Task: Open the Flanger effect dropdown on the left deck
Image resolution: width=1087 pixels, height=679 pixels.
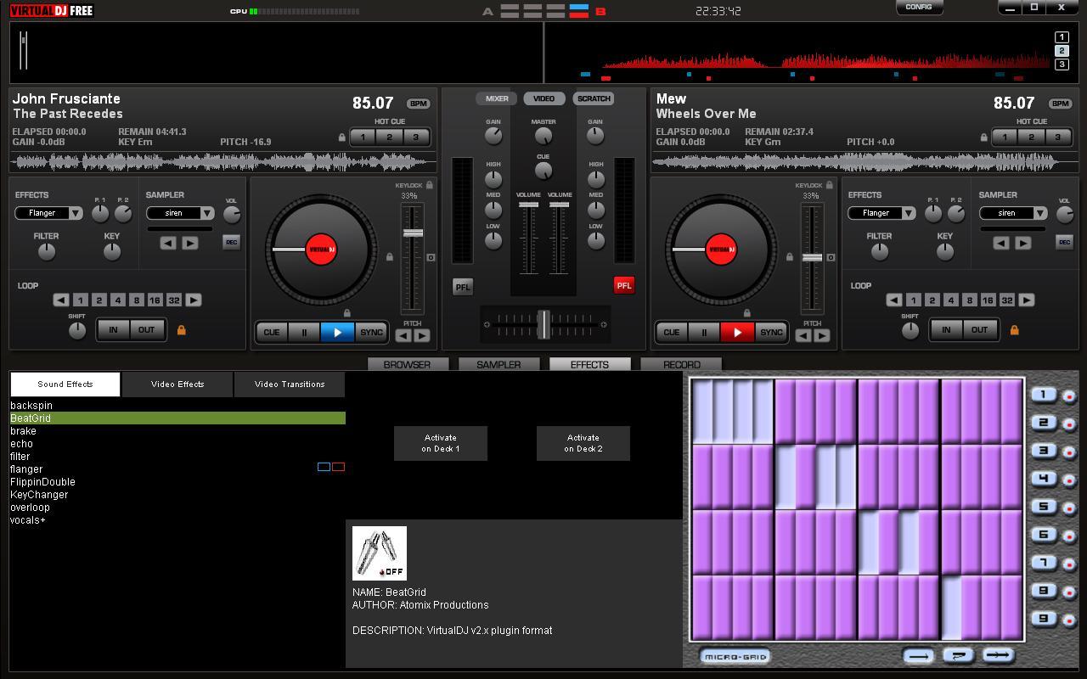Action: [x=76, y=212]
